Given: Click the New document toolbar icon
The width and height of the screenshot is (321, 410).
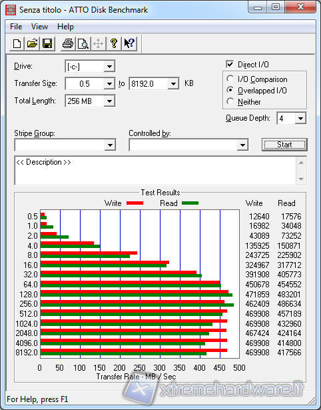Looking at the screenshot, I should point(17,44).
